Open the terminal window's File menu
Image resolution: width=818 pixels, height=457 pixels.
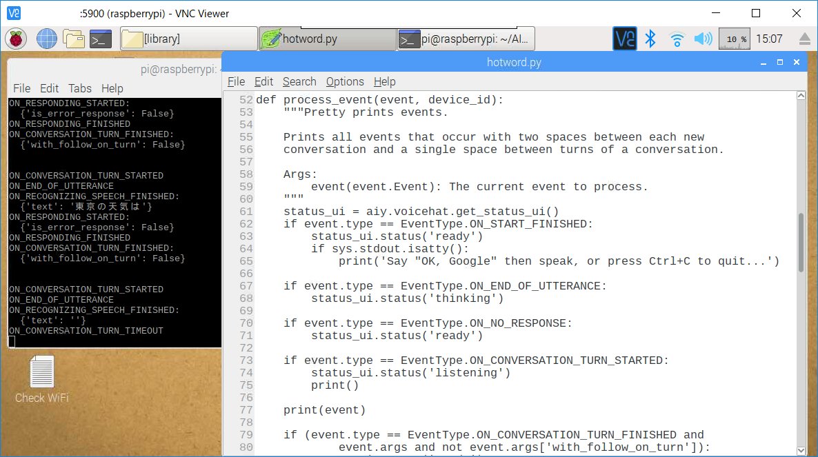point(21,89)
